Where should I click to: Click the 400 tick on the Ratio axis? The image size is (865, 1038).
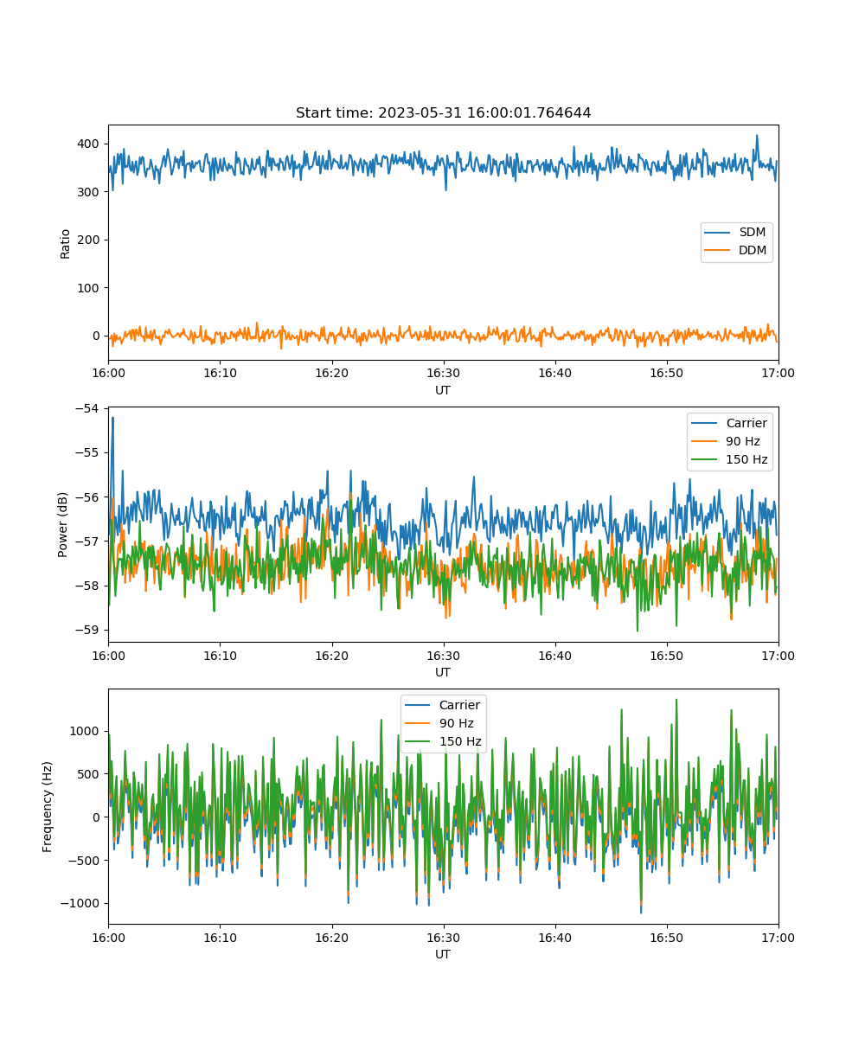(90, 144)
